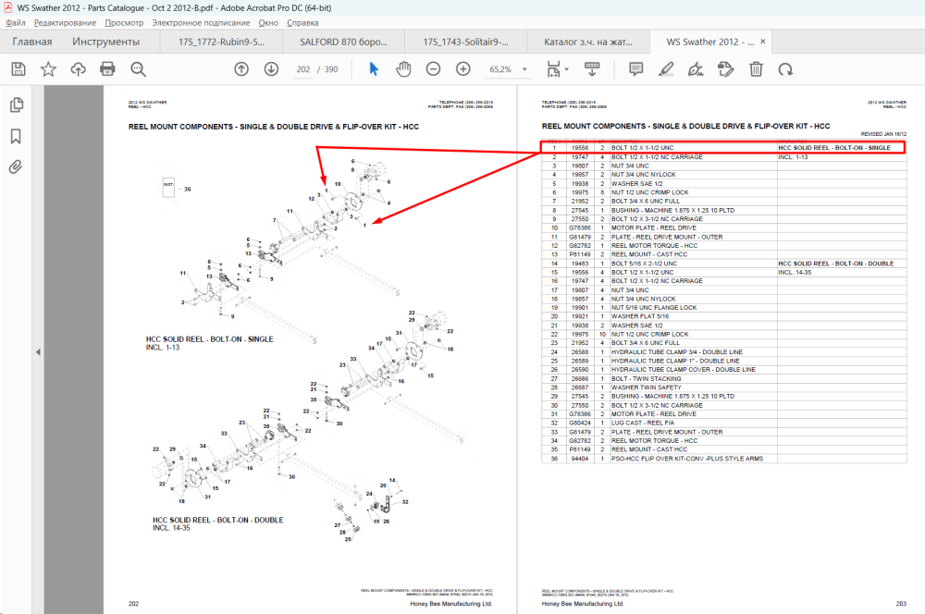The image size is (925, 614).
Task: Open bookmarks panel icon
Action: click(16, 136)
